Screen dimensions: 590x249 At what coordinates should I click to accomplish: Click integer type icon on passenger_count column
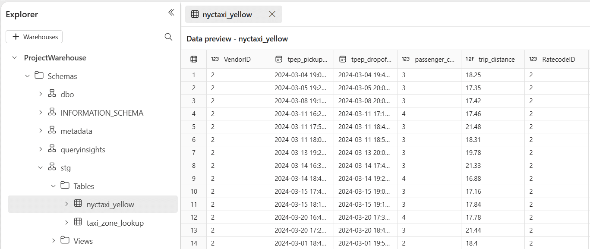tap(406, 60)
